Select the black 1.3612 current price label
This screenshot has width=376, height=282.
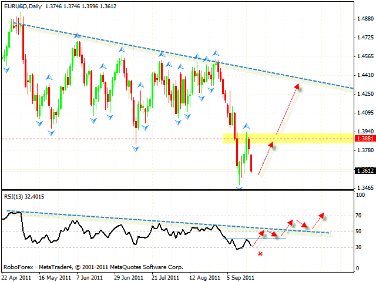365,170
